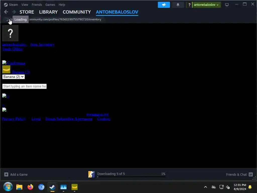Focus the item name search field
Image resolution: width=257 pixels, height=193 pixels.
click(x=24, y=86)
